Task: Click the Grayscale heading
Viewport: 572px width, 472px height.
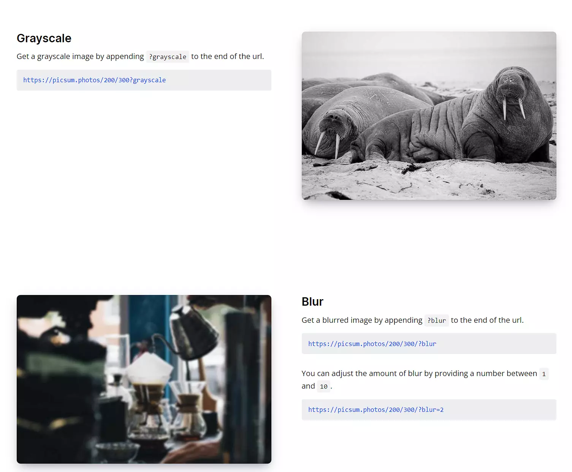Action: click(44, 38)
